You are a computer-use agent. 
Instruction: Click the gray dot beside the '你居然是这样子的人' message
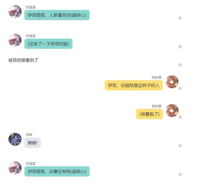[x=180, y=88]
